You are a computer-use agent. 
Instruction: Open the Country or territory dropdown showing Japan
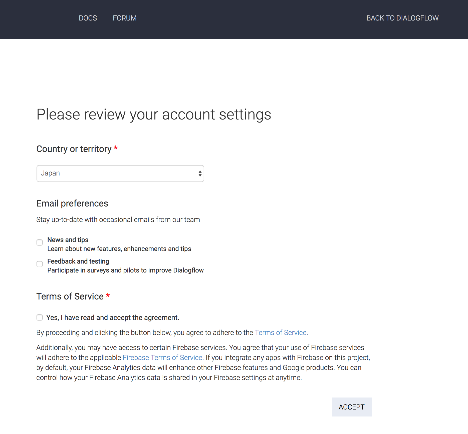[120, 173]
